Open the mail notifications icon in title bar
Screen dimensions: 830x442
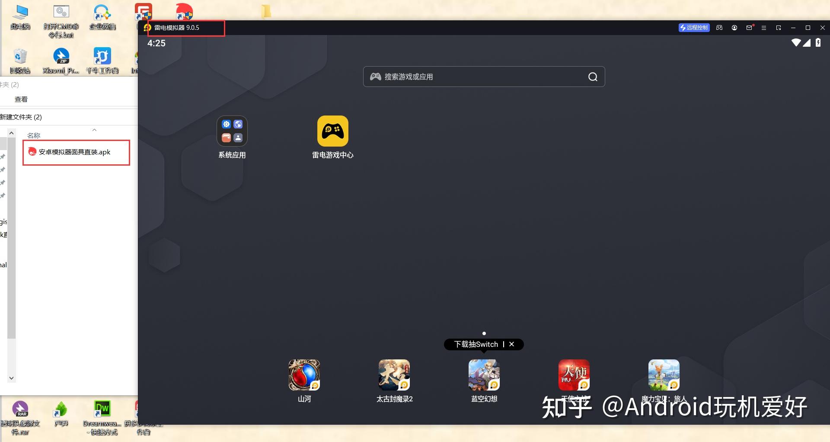[749, 28]
